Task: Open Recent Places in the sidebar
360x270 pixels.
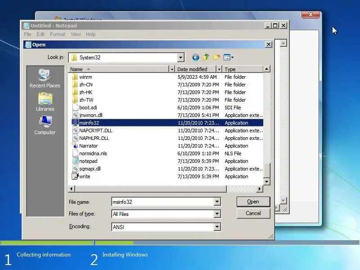Action: click(45, 78)
